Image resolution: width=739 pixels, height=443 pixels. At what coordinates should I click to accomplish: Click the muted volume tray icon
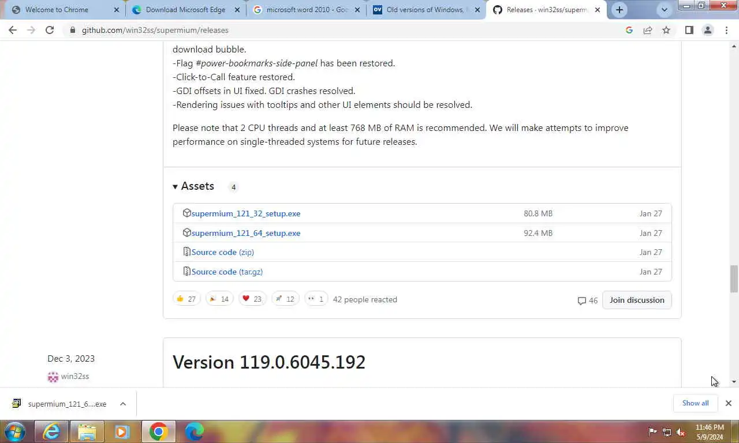681,431
